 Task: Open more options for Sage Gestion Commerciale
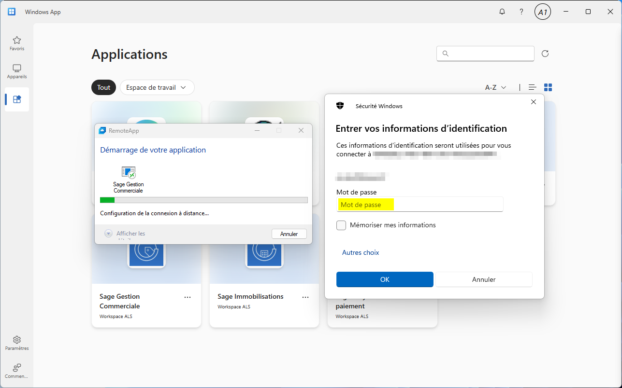click(188, 297)
